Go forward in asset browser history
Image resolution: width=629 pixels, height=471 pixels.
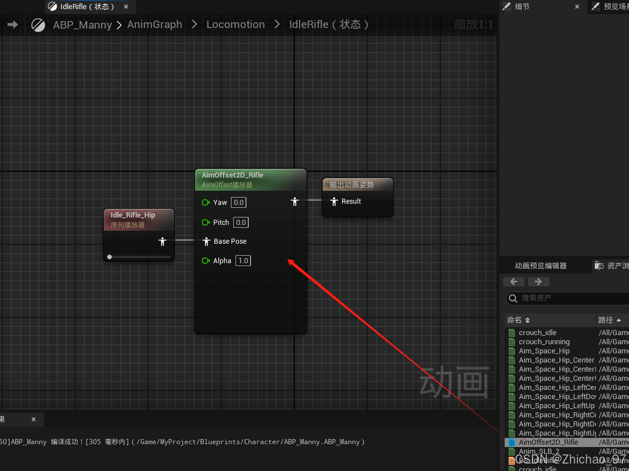tap(538, 282)
